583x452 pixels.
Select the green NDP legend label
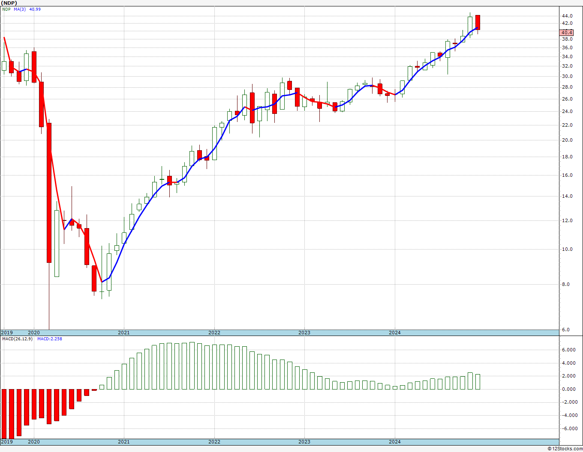(x=6, y=9)
